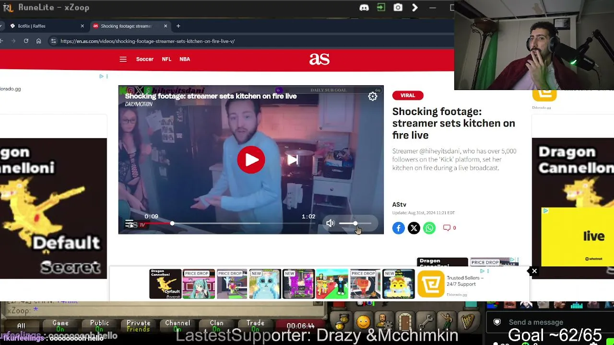Share the article on Facebook
The image size is (614, 345).
coord(399,228)
